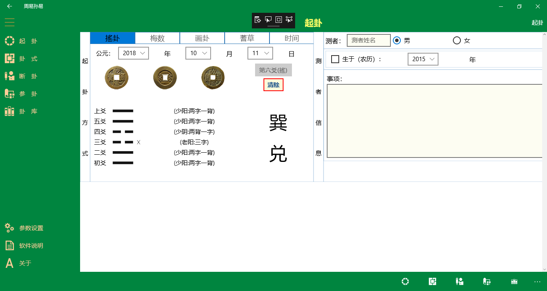Screen dimensions: 547x291
Task: Switch to the 时间 tab
Action: pos(292,38)
